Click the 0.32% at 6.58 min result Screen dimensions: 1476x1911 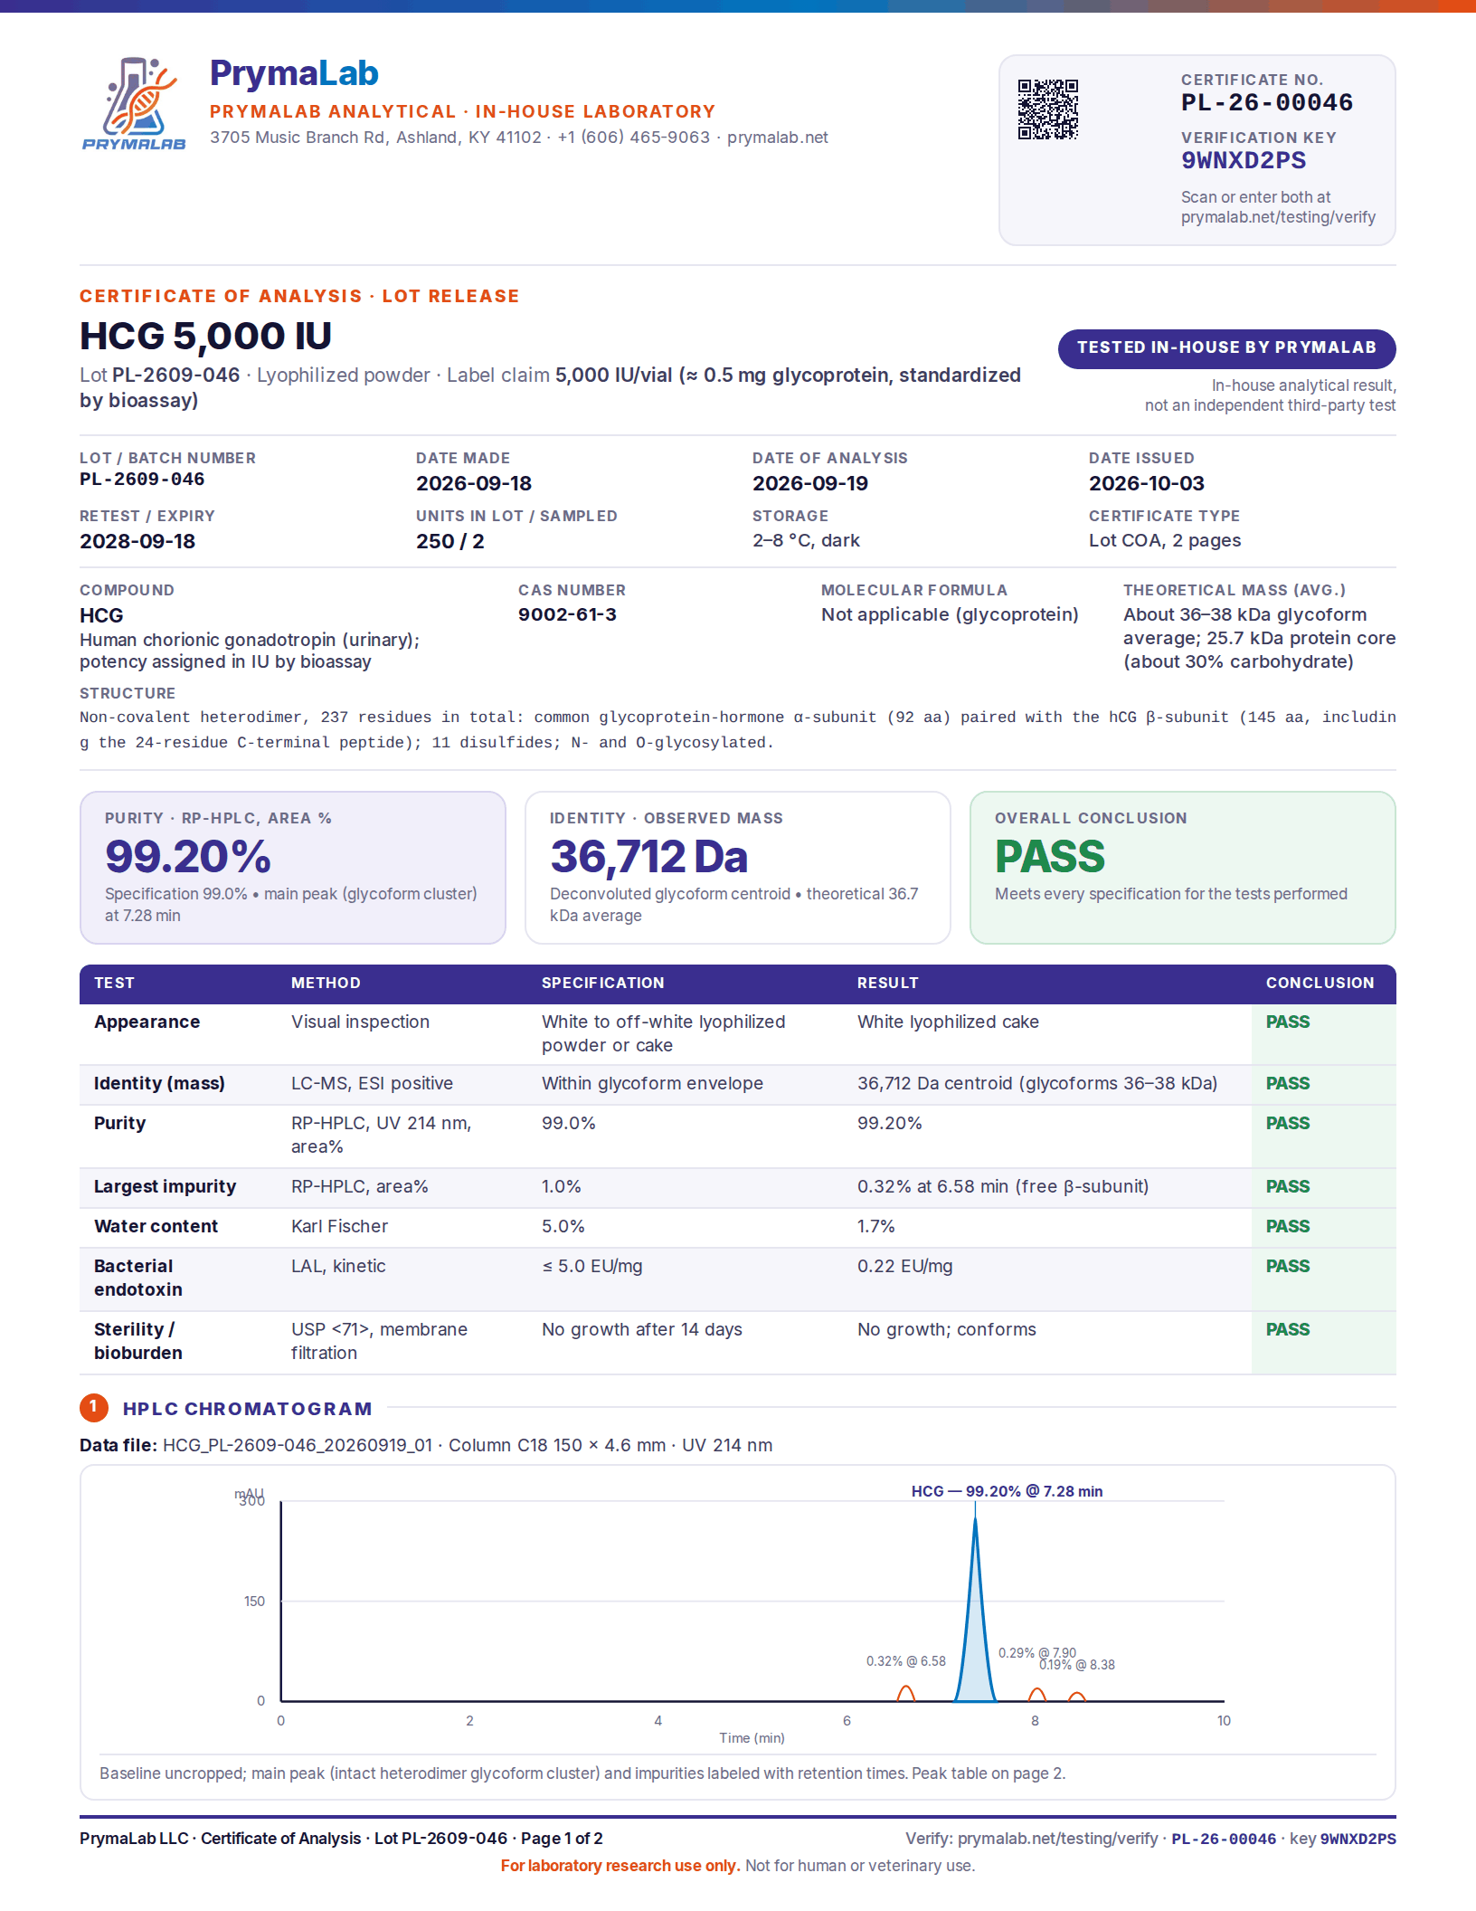[1003, 1186]
